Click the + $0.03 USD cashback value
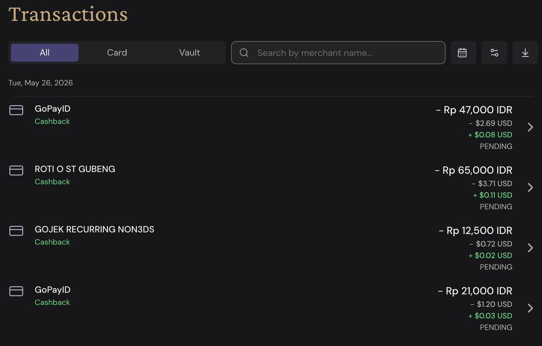This screenshot has height=346, width=542. click(490, 316)
